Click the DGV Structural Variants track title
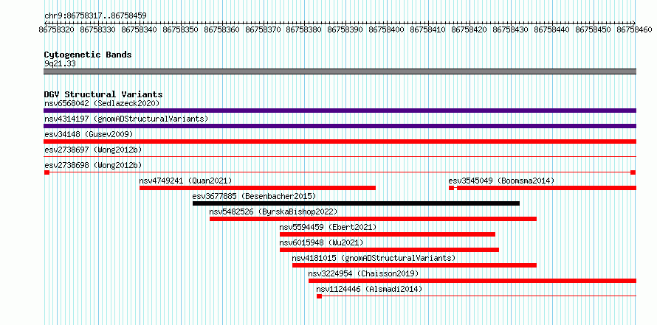This screenshot has height=325, width=657. pyautogui.click(x=103, y=94)
